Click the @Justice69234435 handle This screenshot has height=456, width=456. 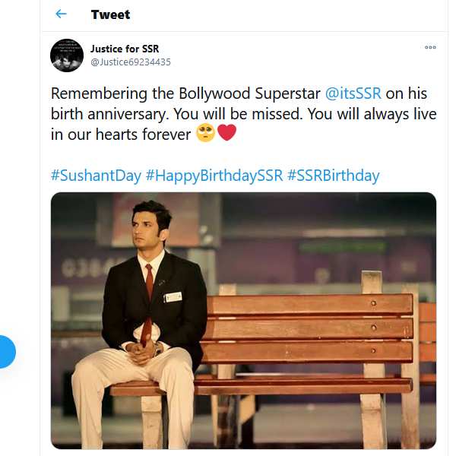pyautogui.click(x=130, y=62)
